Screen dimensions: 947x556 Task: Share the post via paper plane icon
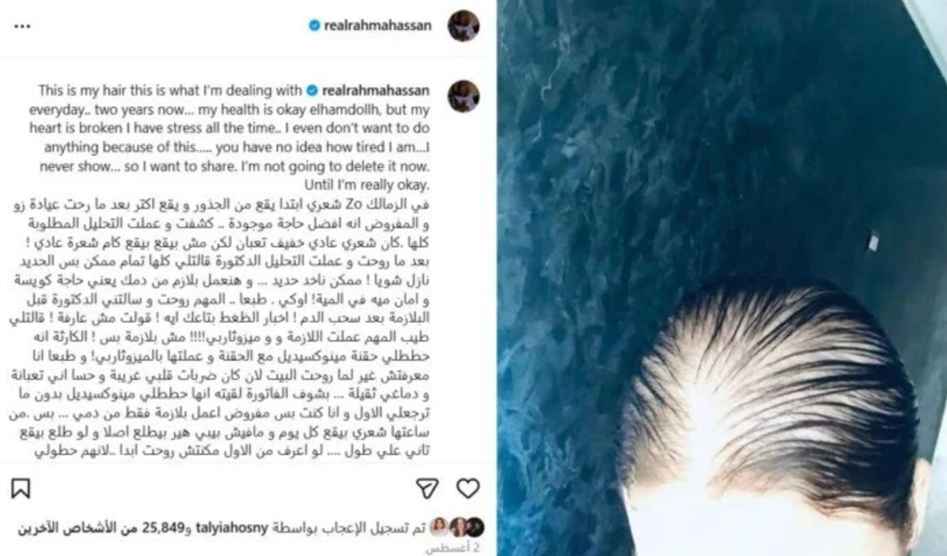click(x=426, y=488)
